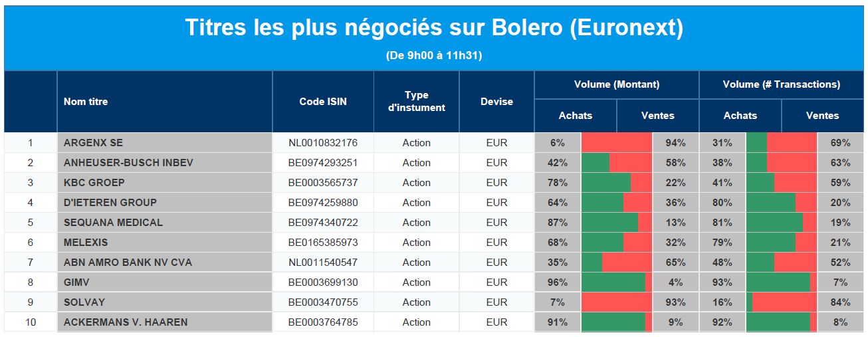Viewport: 868px width, 337px height.
Task: Select the MELEXIS stock name
Action: tap(86, 243)
